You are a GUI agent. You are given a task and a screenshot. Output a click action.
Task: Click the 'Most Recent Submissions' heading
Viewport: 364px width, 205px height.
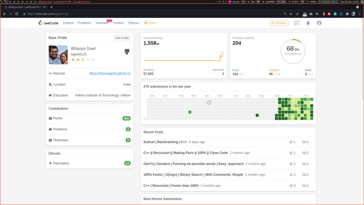tap(162, 199)
